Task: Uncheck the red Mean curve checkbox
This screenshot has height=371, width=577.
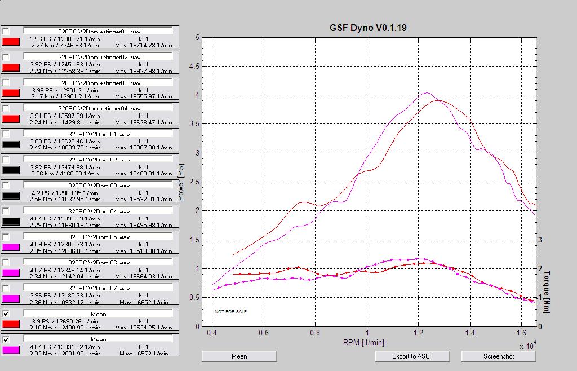Action: tap(6, 313)
